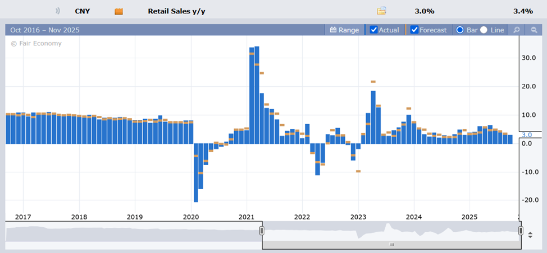This screenshot has height=253, width=547.
Task: Click the CNY currency label
Action: pyautogui.click(x=82, y=11)
